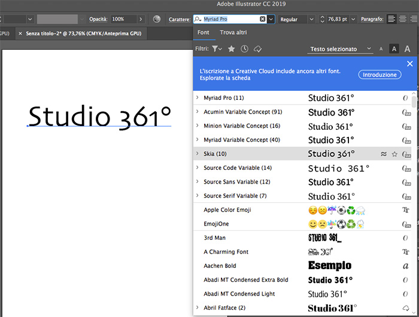
Task: Click the gray style swatch in control bar
Action: click(57, 19)
